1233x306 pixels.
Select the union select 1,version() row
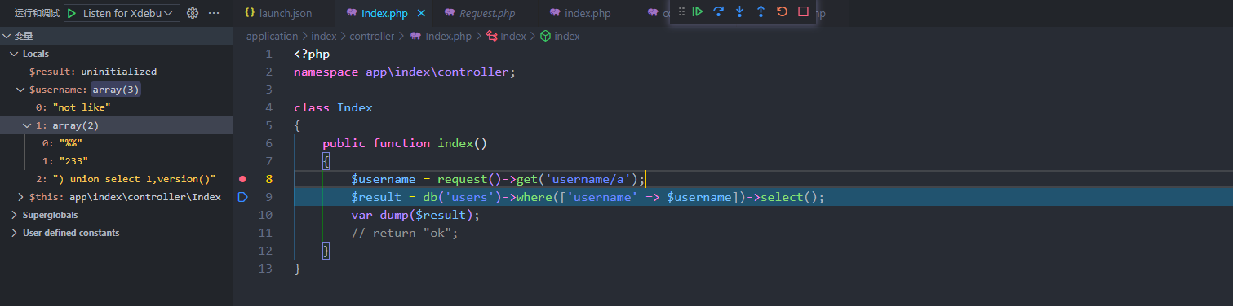click(x=116, y=179)
